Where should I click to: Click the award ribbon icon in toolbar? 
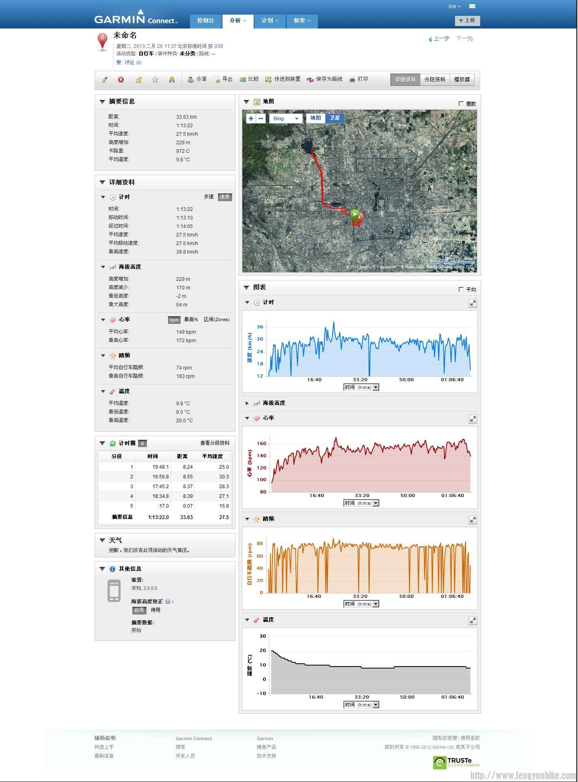click(172, 80)
